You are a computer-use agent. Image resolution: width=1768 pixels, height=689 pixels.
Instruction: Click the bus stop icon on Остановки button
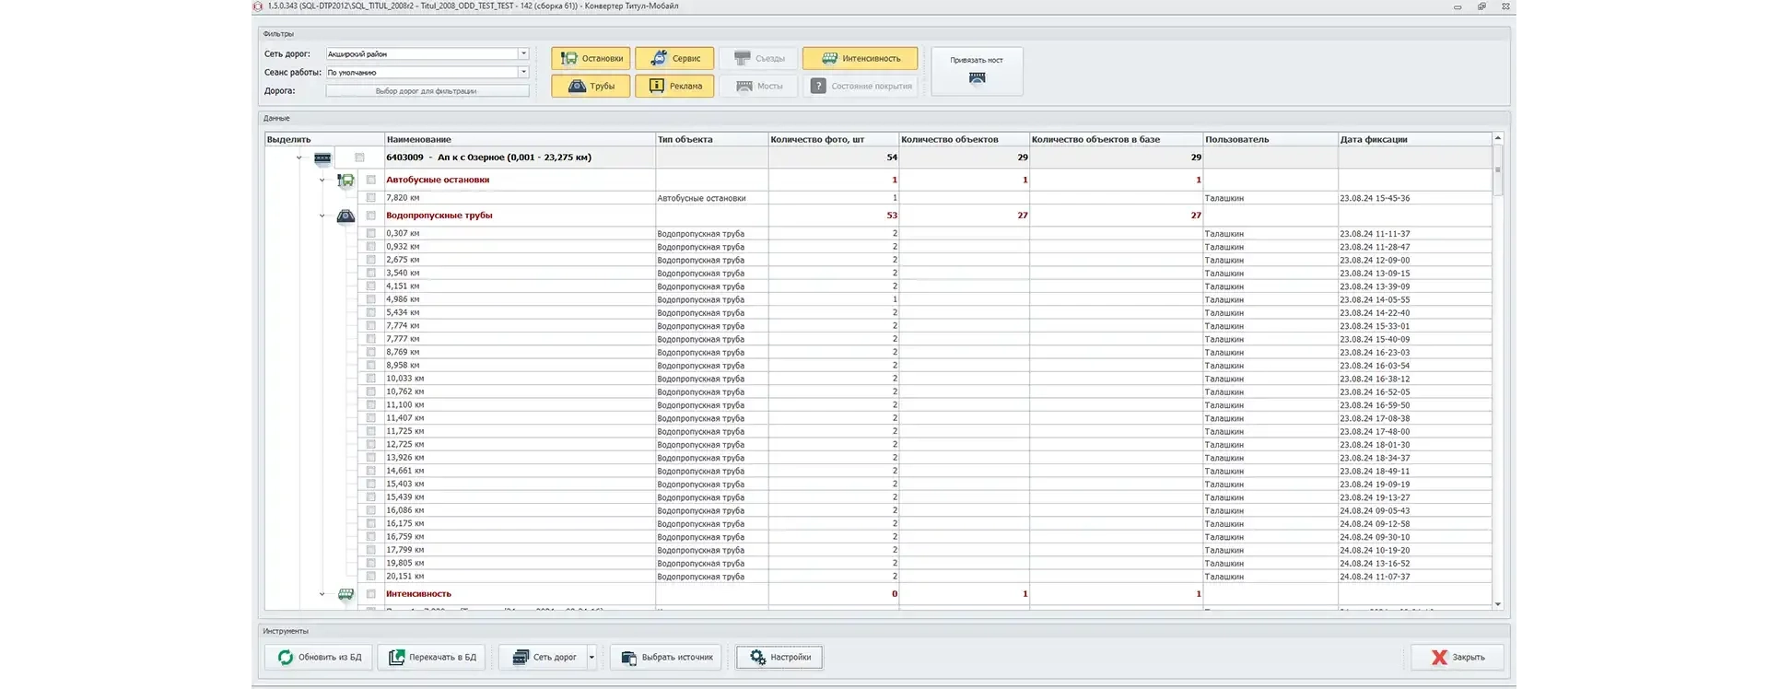568,58
